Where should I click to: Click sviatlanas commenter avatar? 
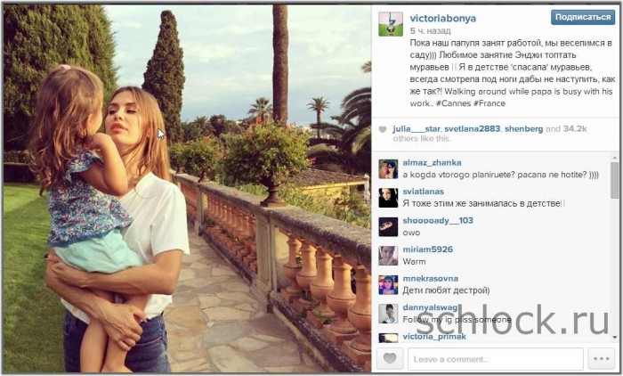pos(388,198)
